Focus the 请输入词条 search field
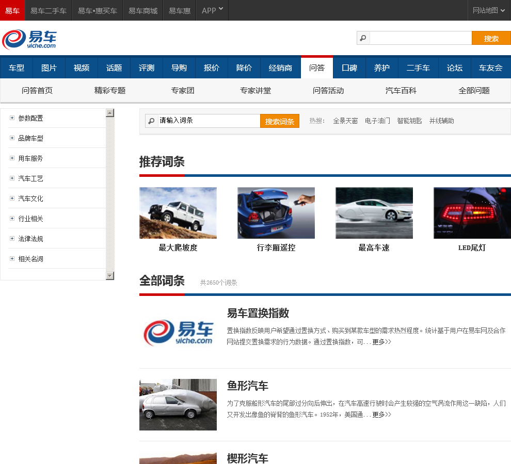The image size is (511, 464). [x=208, y=121]
